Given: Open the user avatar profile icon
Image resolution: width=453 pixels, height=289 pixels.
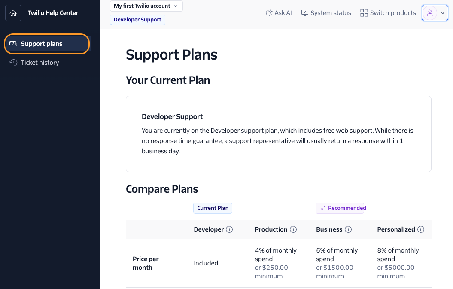Looking at the screenshot, I should (431, 12).
